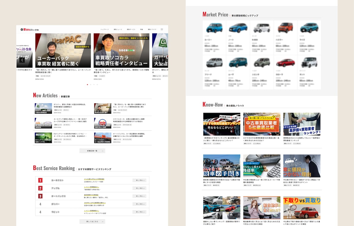The width and height of the screenshot is (354, 226).
Task: Open the 残価率 calculator article thumbnail
Action: (x=262, y=166)
